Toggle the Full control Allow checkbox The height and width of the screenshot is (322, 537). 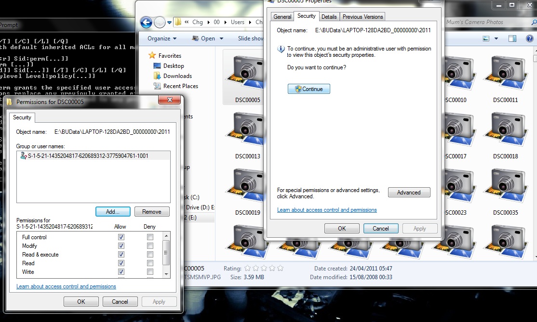(121, 237)
